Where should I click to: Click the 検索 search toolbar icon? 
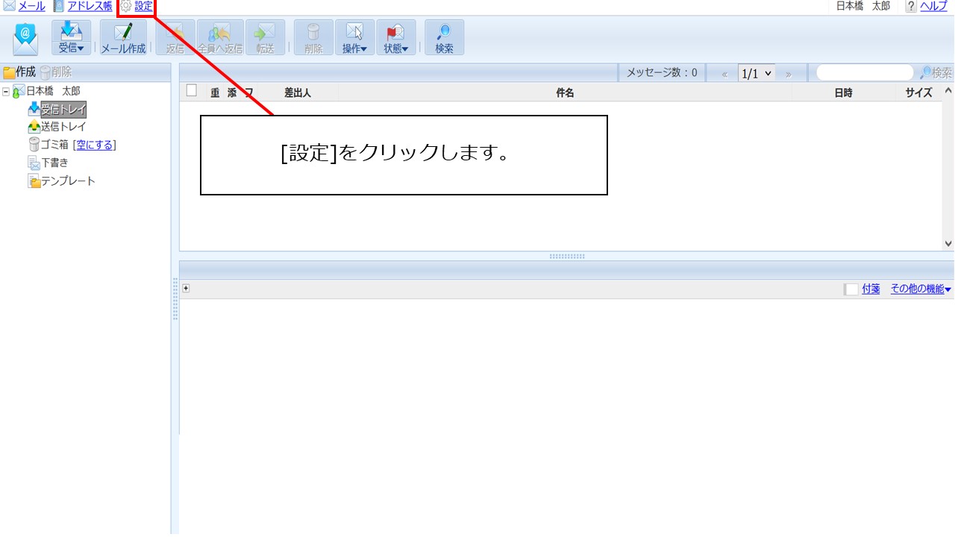click(x=444, y=37)
